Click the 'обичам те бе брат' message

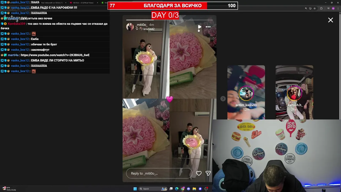tap(44, 45)
